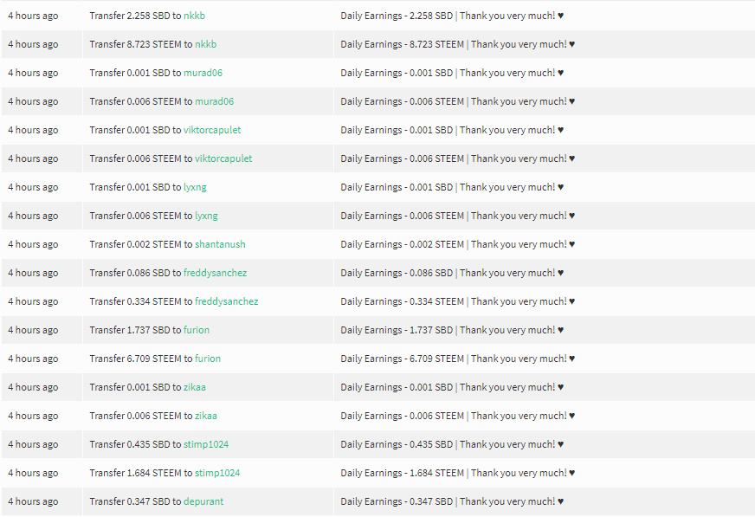Click '4 hours ago' in the shantanush row
The width and height of the screenshot is (755, 517).
tap(33, 244)
